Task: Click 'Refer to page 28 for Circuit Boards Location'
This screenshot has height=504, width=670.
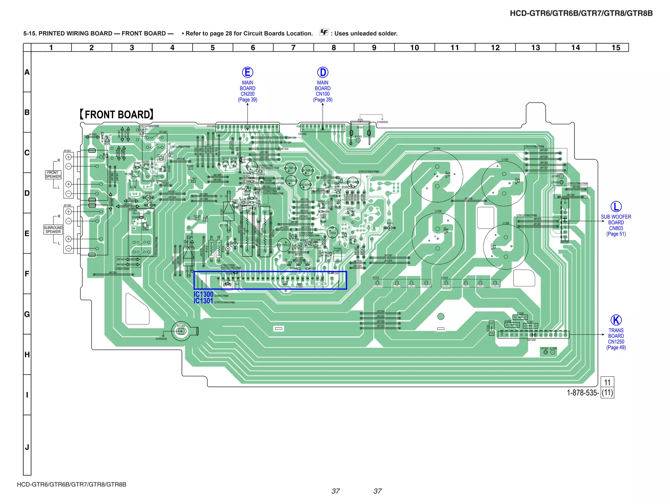Action: 249,33
